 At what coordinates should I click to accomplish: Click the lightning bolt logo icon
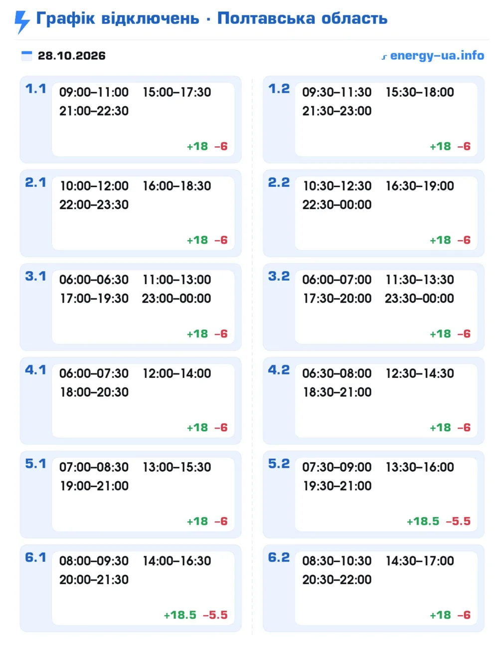[x=22, y=21]
